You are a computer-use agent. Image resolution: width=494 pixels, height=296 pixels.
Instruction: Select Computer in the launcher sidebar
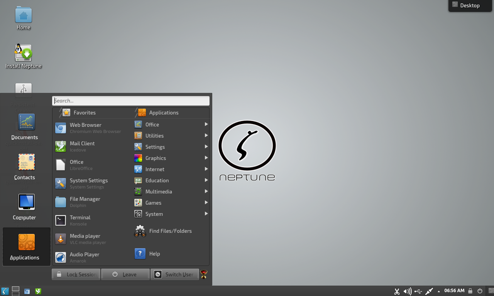point(26,207)
